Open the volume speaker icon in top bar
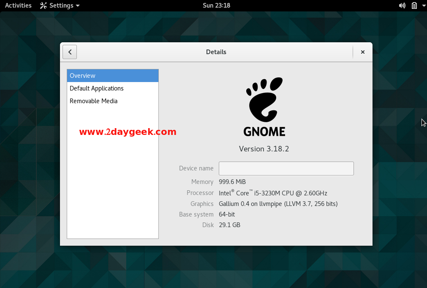Screen dimensions: 427x288 (x=402, y=5)
